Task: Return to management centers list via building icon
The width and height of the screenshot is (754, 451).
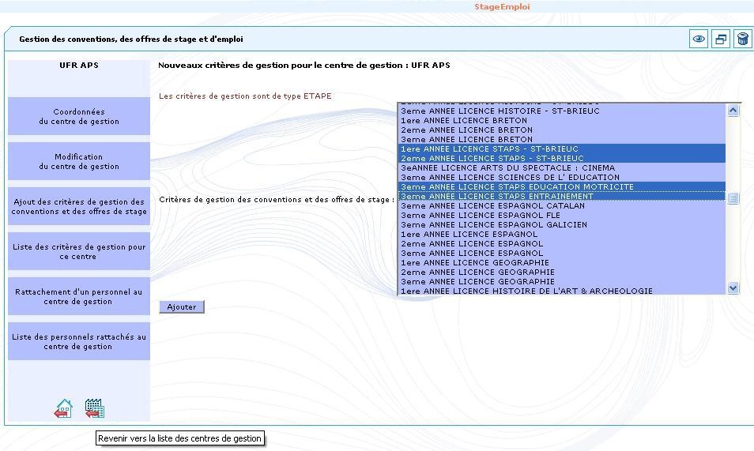Action: tap(94, 408)
